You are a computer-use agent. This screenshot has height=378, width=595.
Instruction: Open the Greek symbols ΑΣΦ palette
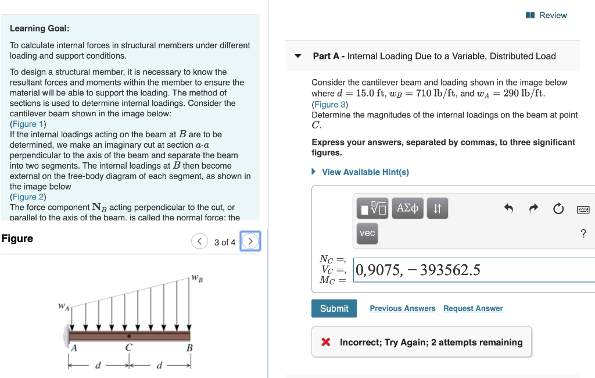(x=407, y=208)
